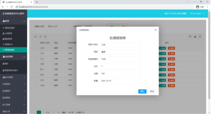
Task: Click the green 处理 button for row 1005
Action: tap(163, 75)
